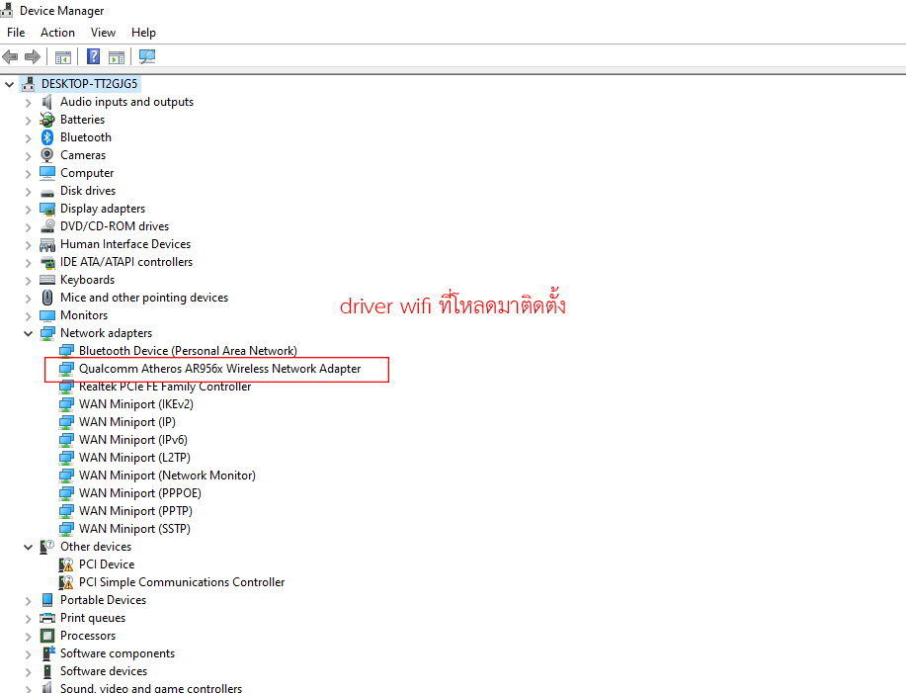The width and height of the screenshot is (906, 693).
Task: Expand the Display adapters category arrow
Action: click(x=28, y=210)
